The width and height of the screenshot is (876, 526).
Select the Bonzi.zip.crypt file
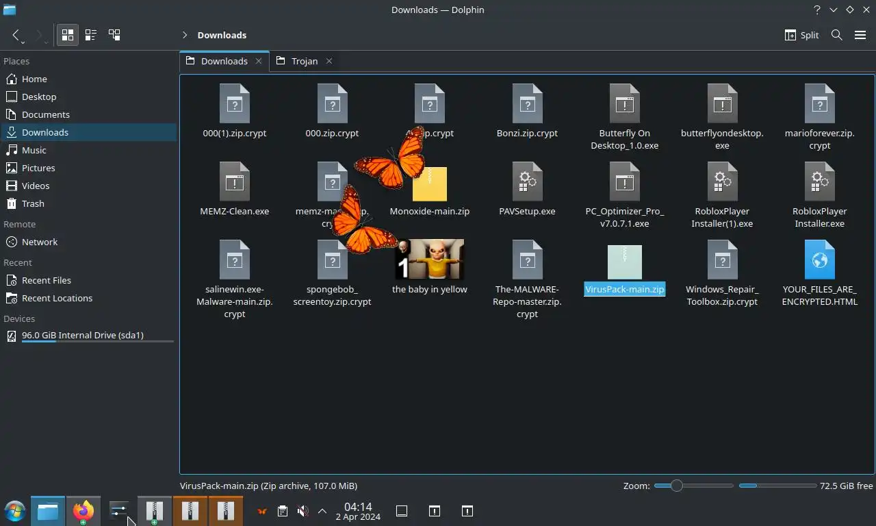[x=527, y=111]
